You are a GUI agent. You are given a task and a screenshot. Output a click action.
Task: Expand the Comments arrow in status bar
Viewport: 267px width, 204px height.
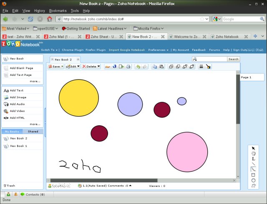130,186
